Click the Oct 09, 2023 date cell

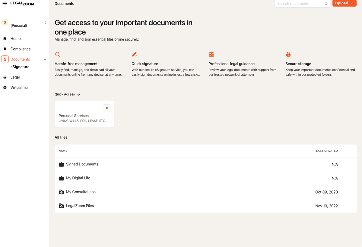(x=326, y=192)
